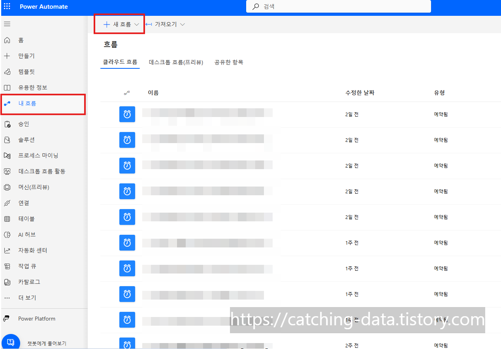This screenshot has width=501, height=349.
Task: Click the 새 흐름 plus icon
Action: click(x=106, y=25)
